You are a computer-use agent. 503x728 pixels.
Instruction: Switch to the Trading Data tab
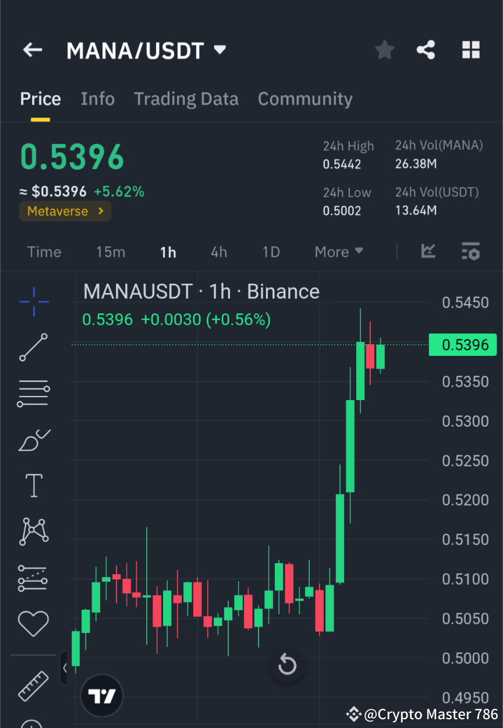click(186, 99)
